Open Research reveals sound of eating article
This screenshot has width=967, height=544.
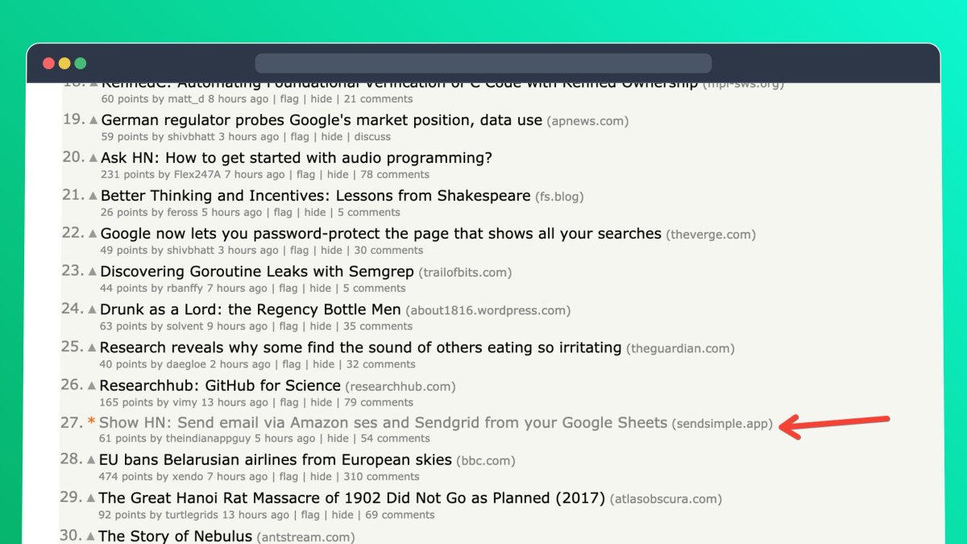pyautogui.click(x=360, y=347)
